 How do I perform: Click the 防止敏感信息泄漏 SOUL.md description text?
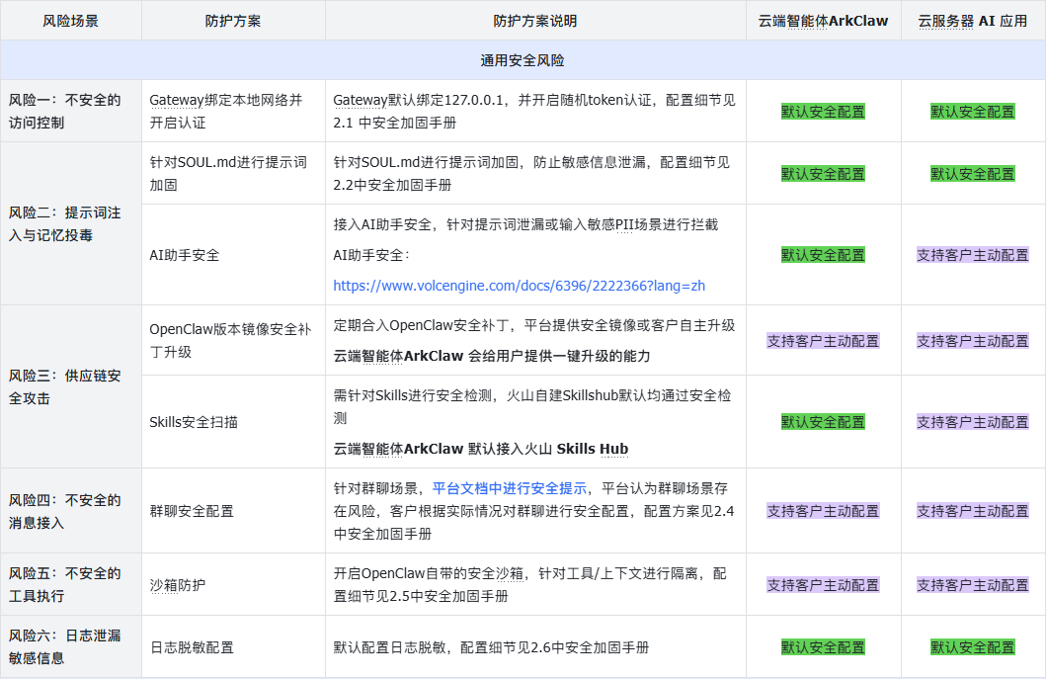pos(531,173)
